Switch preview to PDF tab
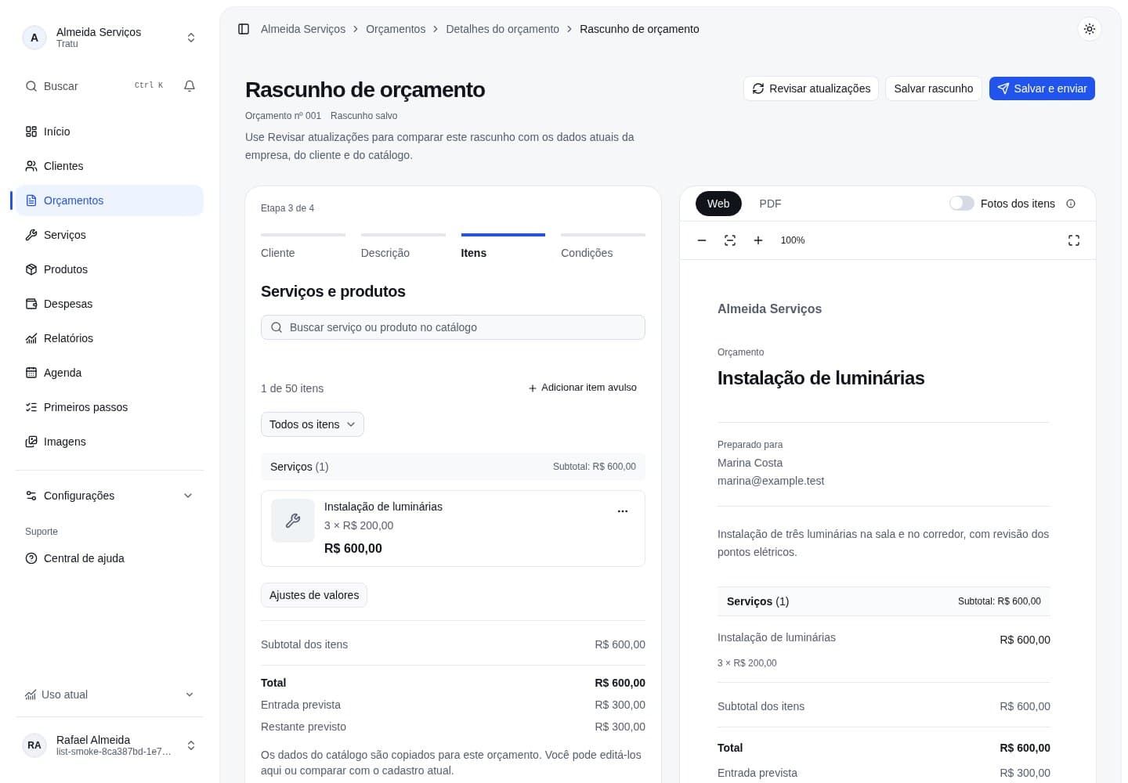 [770, 204]
